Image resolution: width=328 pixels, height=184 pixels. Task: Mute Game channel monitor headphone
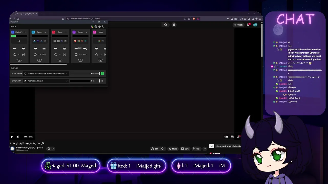coord(56,54)
